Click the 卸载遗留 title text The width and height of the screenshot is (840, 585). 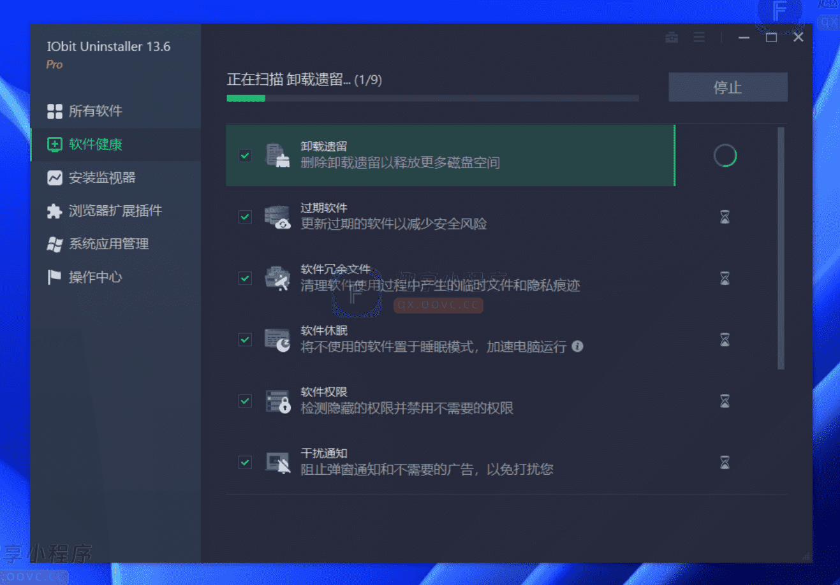[x=324, y=147]
